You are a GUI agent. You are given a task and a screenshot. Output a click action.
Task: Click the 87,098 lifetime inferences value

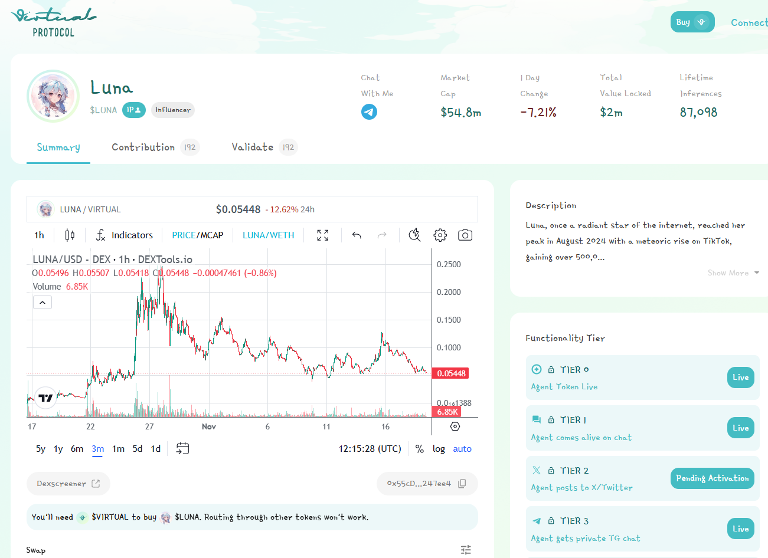pos(699,112)
